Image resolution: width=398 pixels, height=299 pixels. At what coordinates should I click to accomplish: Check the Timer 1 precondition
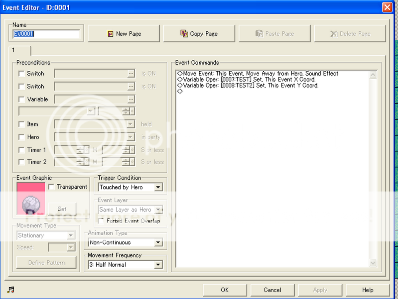click(x=21, y=150)
